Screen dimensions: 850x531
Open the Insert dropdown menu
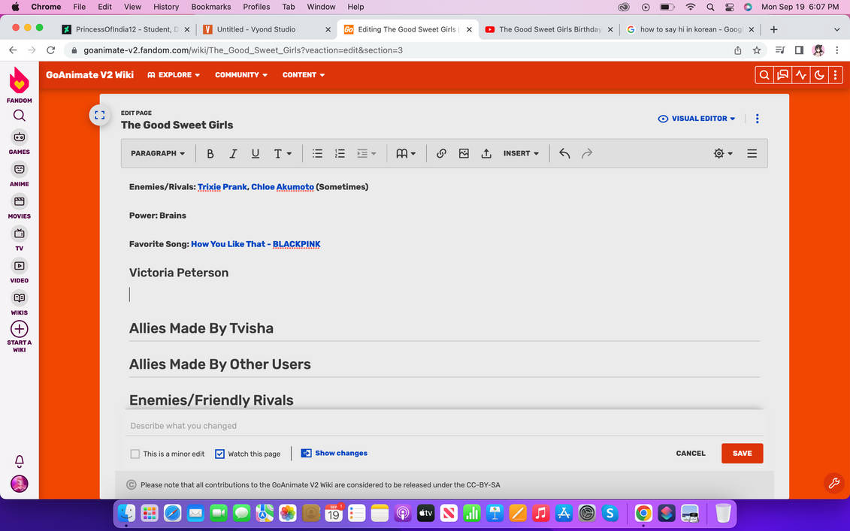521,153
